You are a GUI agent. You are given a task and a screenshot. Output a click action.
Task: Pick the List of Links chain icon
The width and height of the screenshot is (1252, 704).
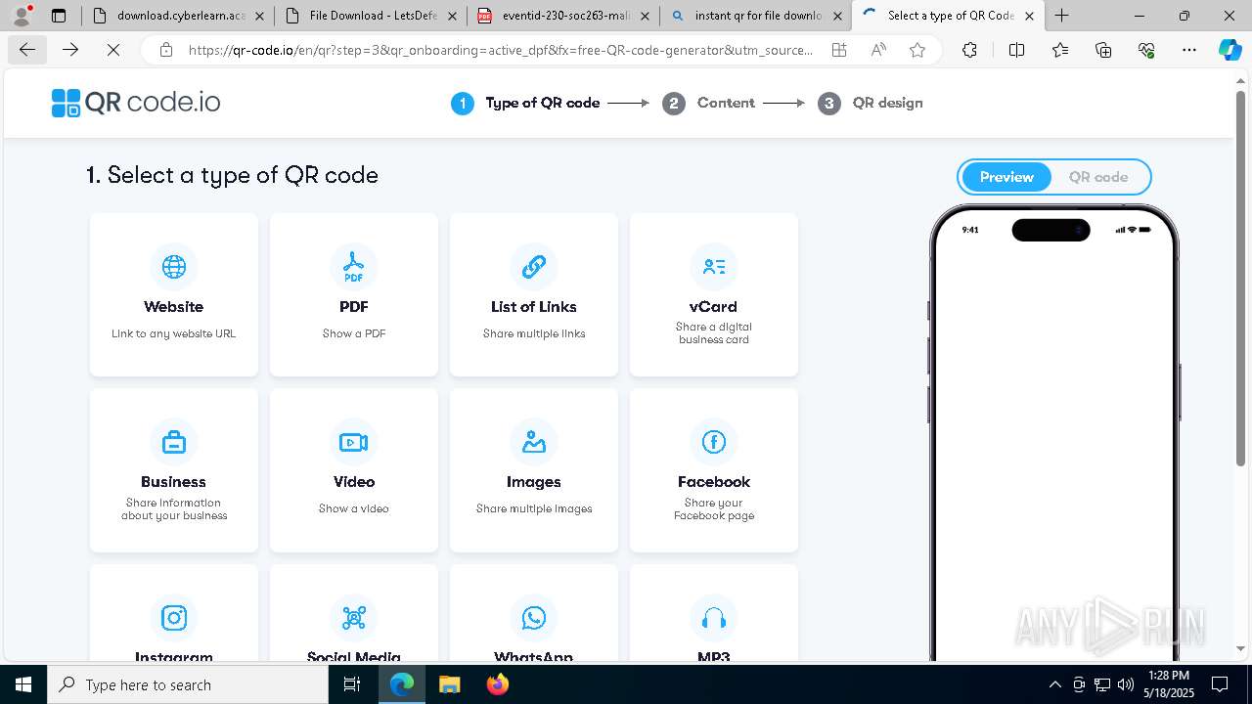[x=534, y=266]
